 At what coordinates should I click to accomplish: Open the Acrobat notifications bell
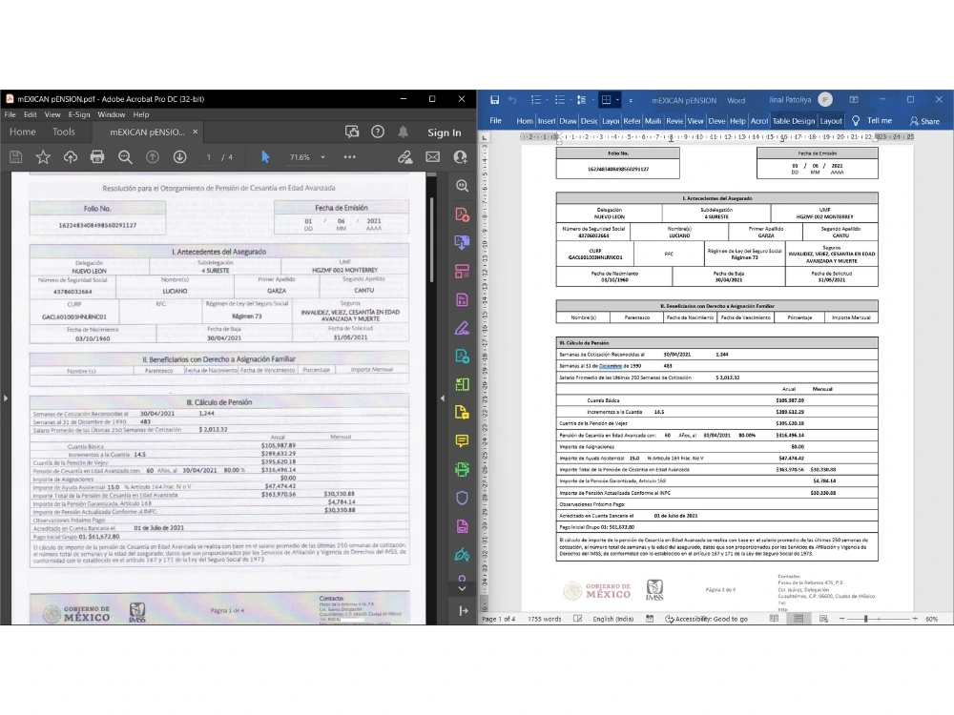pos(403,132)
